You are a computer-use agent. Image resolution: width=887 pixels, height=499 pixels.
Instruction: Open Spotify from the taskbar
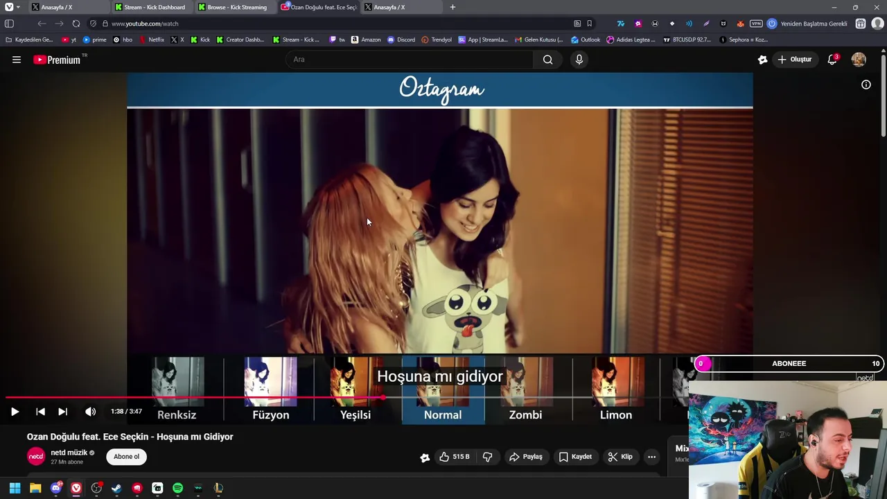(x=177, y=488)
